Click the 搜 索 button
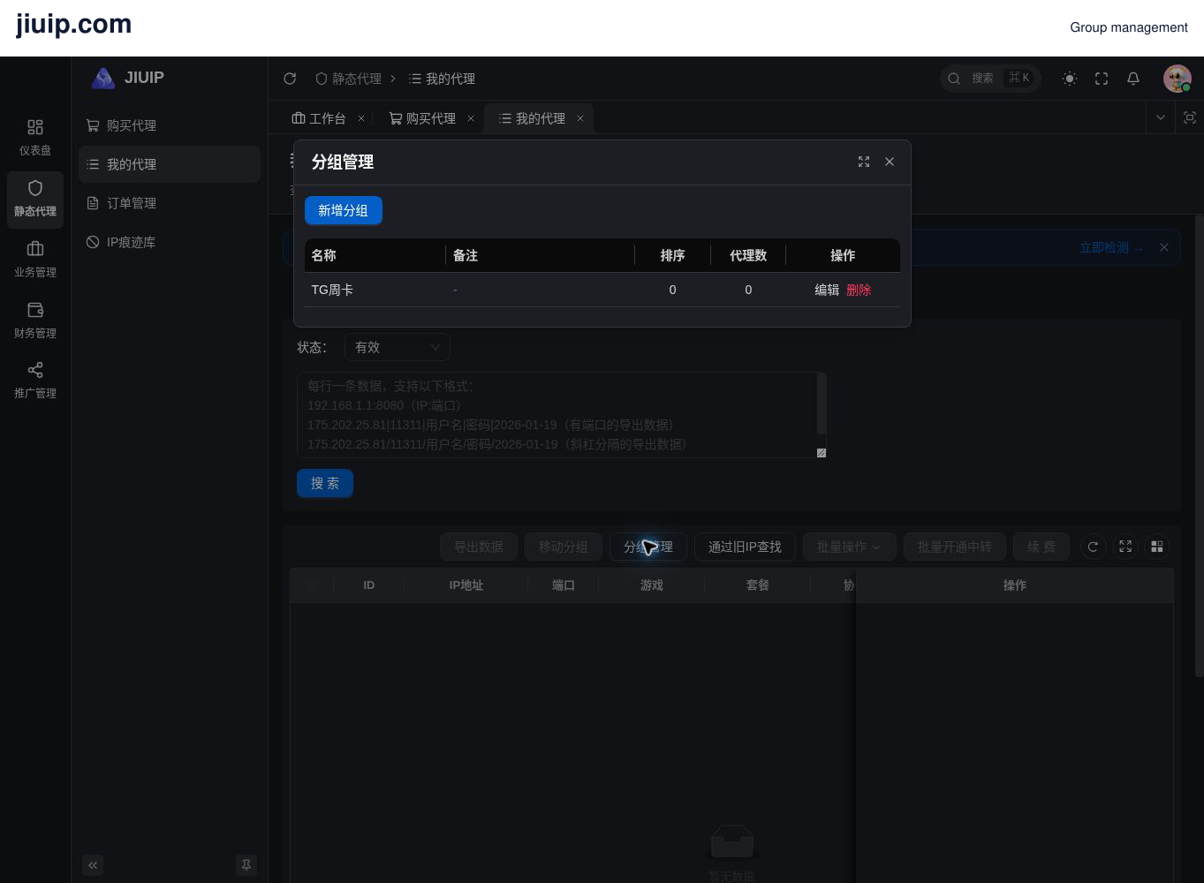This screenshot has height=883, width=1204. (x=325, y=483)
